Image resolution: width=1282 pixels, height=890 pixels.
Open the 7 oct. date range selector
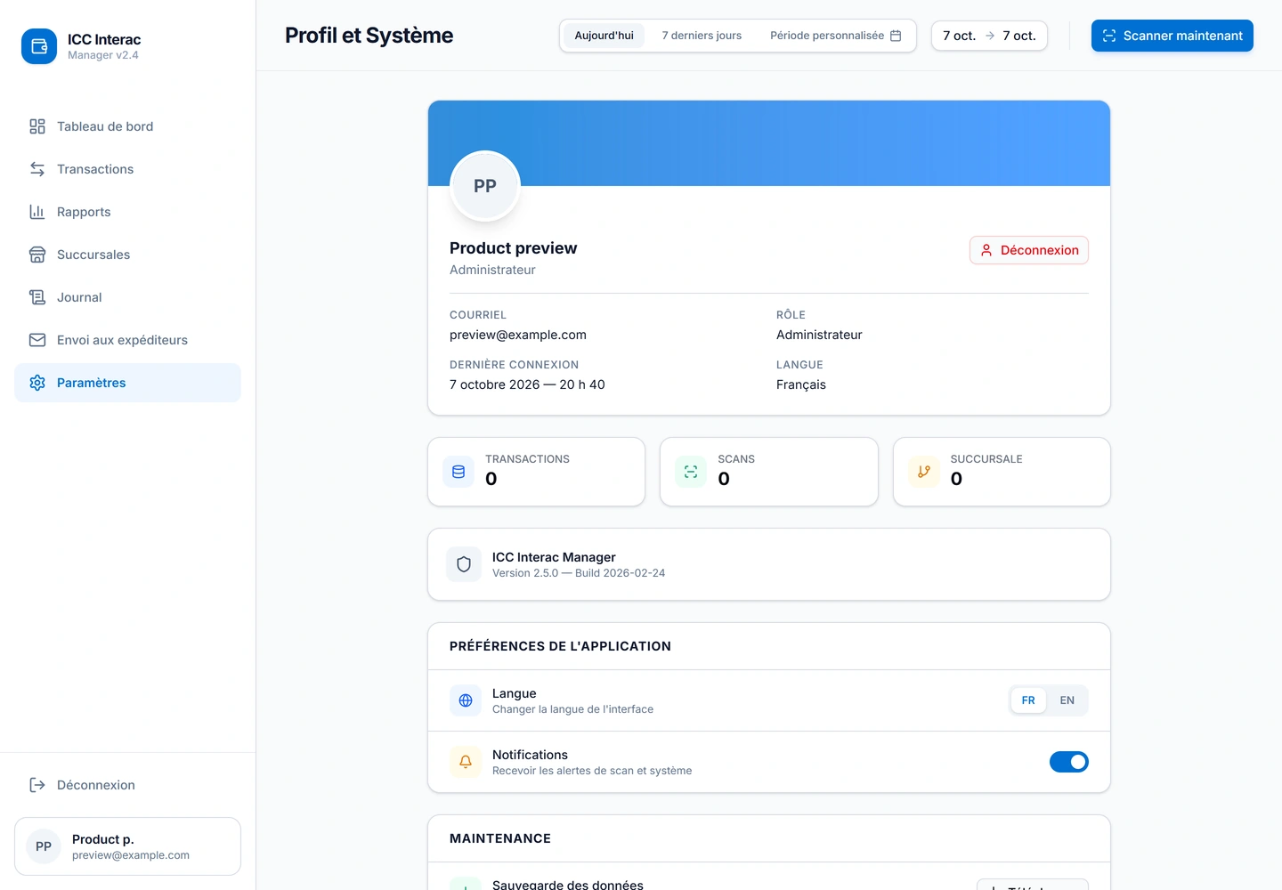989,36
